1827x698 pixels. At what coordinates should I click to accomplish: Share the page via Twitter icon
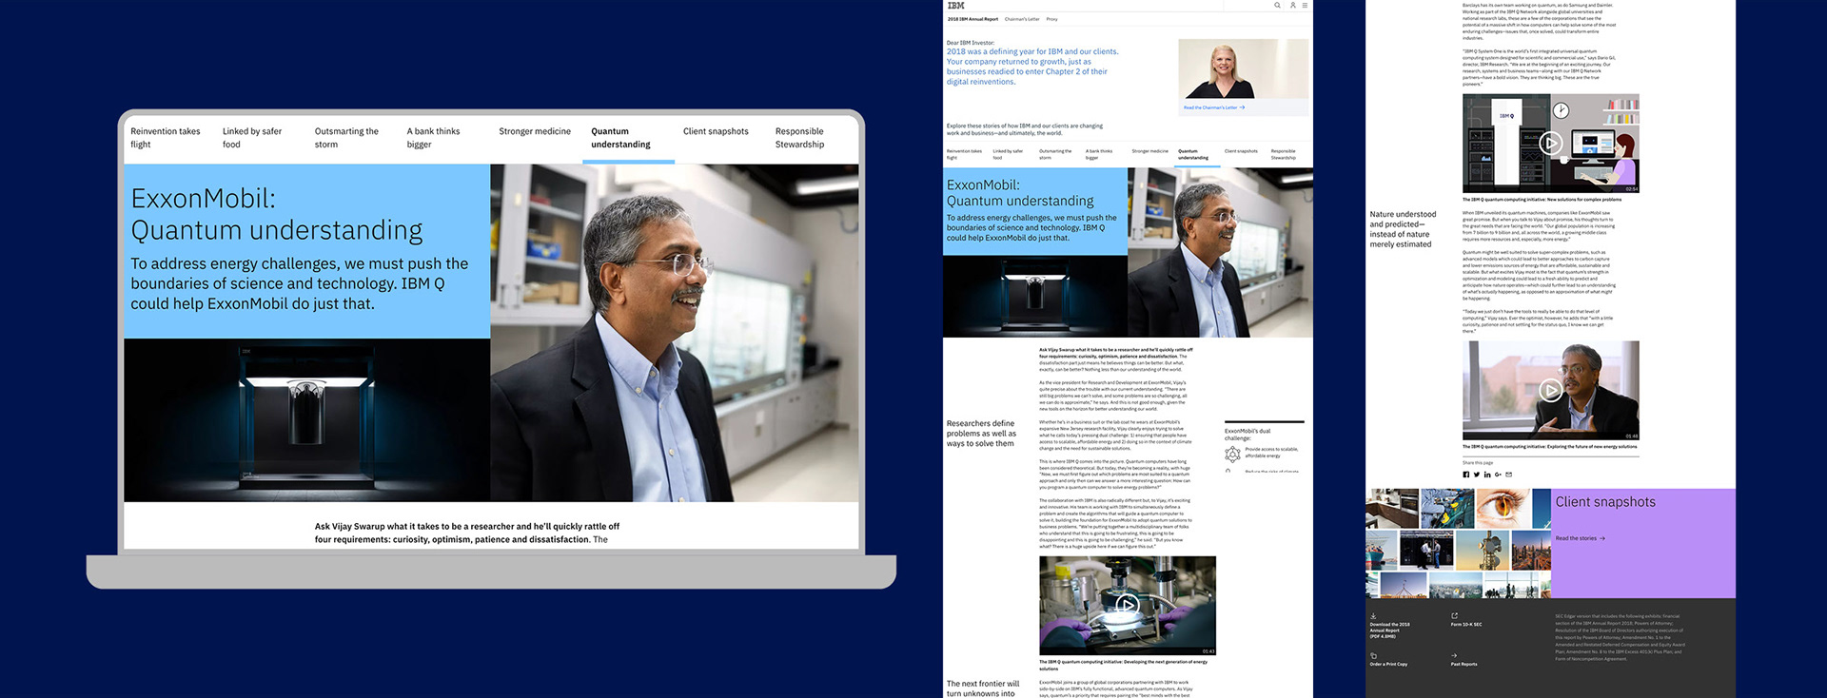pyautogui.click(x=1477, y=475)
